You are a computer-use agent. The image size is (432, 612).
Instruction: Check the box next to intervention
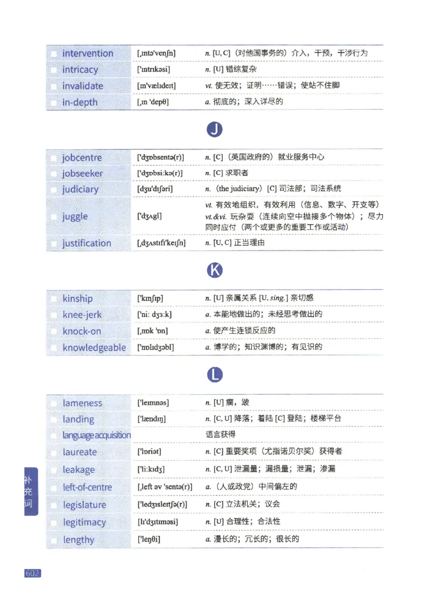(x=53, y=53)
